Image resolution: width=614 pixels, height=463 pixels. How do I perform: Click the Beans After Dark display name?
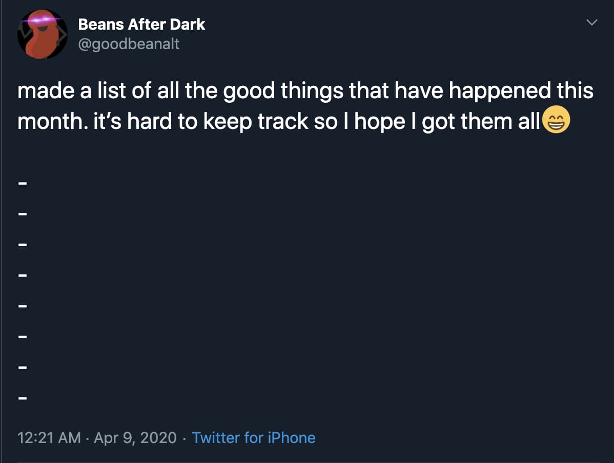[x=141, y=24]
